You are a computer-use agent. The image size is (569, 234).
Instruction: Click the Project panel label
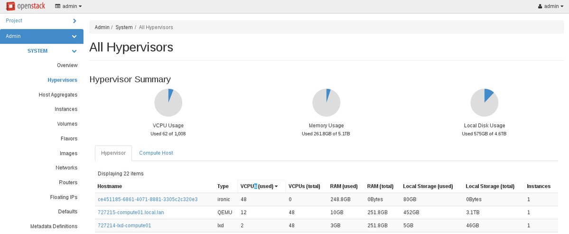click(x=14, y=21)
